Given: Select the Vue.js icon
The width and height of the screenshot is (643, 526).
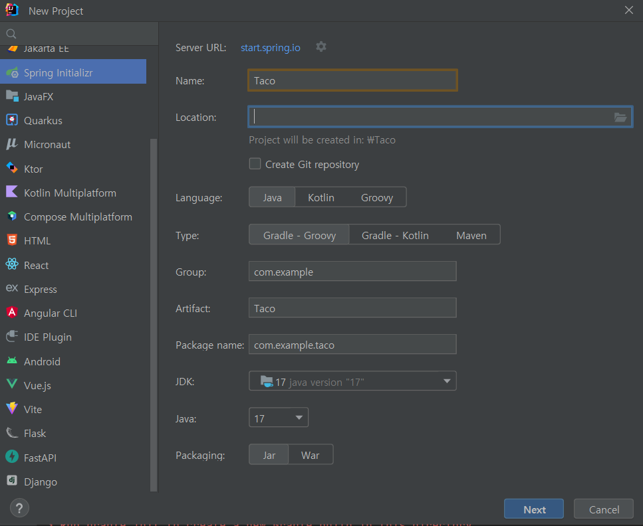Looking at the screenshot, I should (x=13, y=385).
